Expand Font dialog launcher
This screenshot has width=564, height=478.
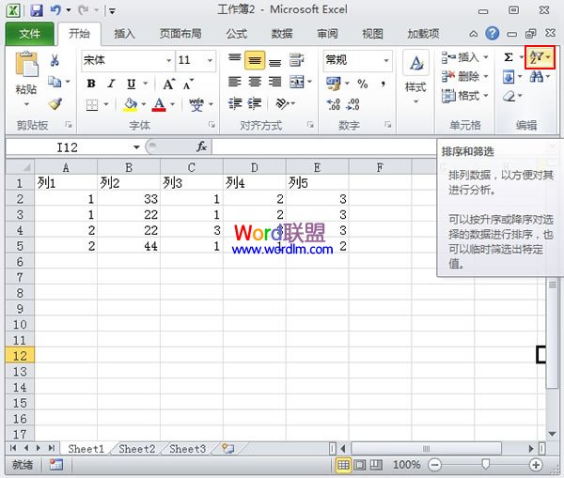click(211, 125)
